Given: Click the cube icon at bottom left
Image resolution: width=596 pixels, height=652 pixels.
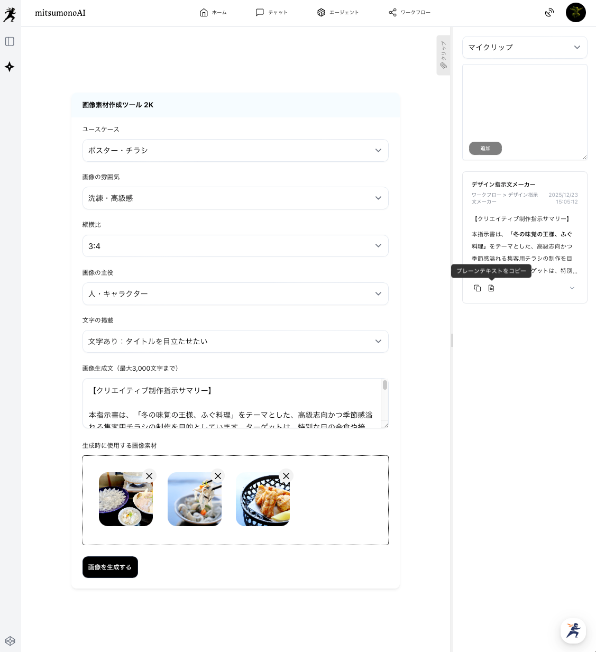Looking at the screenshot, I should pos(10,641).
